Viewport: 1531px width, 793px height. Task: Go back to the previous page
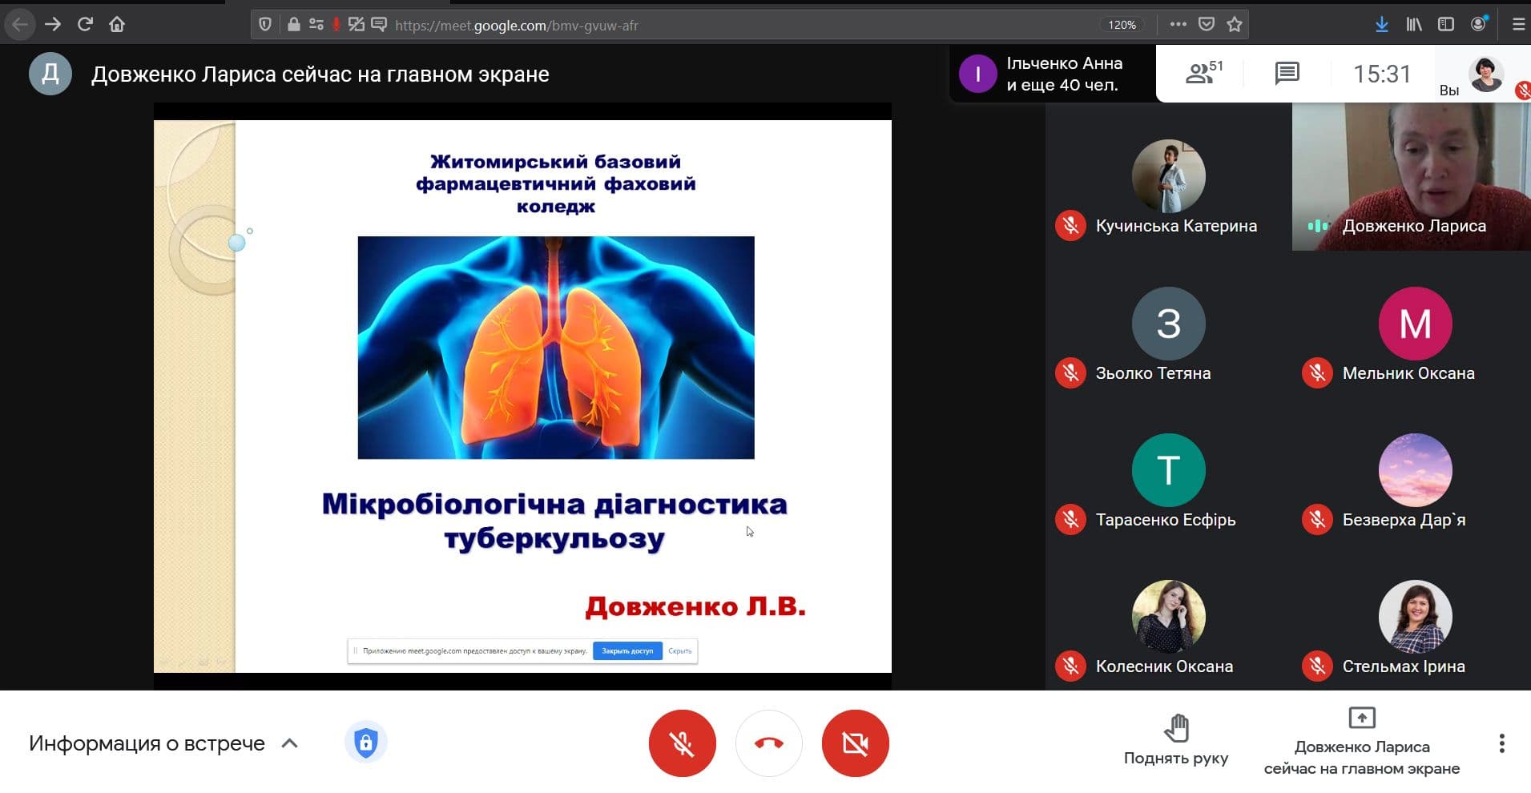coord(20,24)
